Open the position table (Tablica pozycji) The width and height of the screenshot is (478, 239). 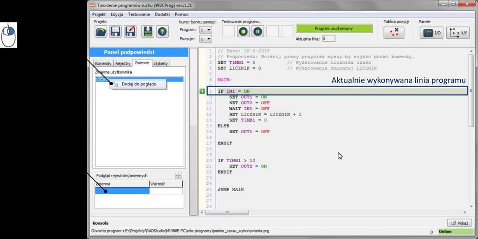[394, 32]
